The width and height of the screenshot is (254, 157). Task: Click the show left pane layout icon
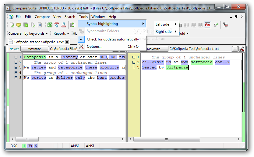(186, 25)
